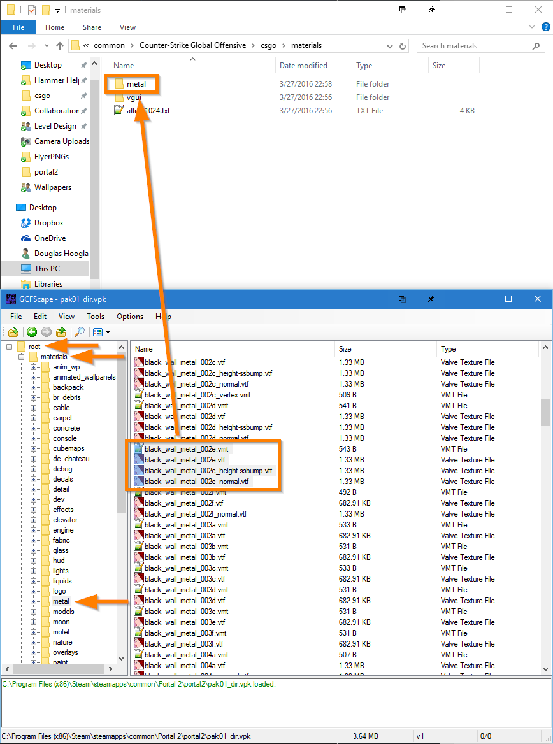Expand the models folder node
The height and width of the screenshot is (744, 553).
[33, 612]
